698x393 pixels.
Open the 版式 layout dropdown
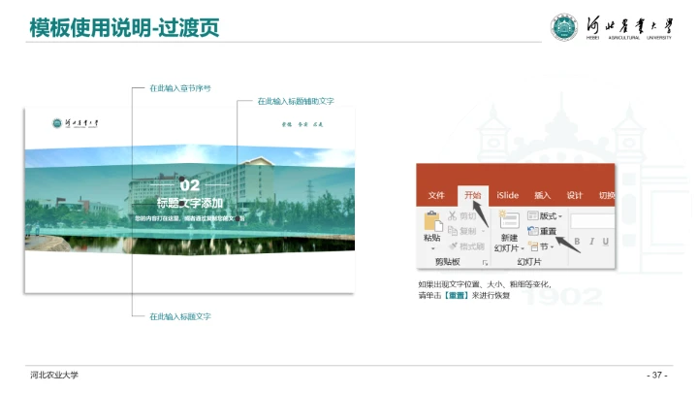(x=545, y=216)
